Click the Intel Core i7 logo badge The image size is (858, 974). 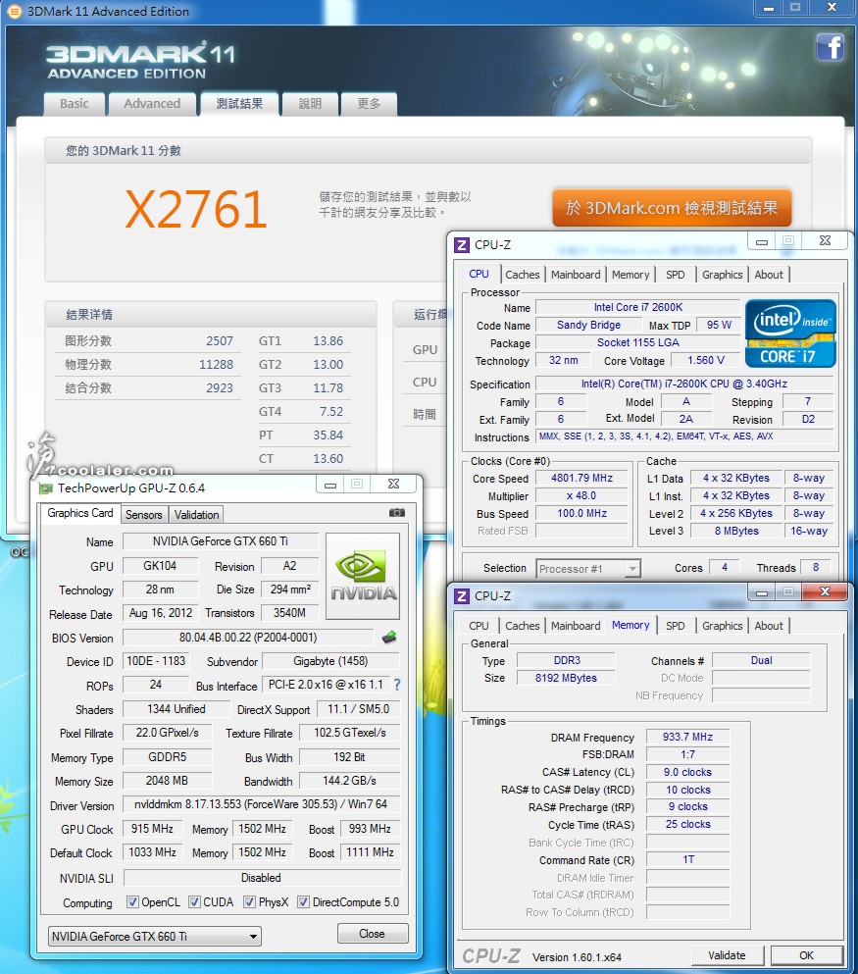[790, 333]
